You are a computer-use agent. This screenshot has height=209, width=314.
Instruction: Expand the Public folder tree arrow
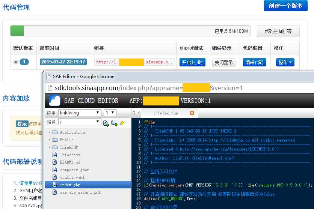coord(49,140)
